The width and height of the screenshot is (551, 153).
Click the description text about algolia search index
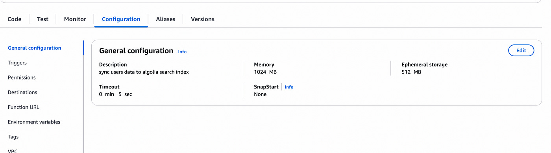pyautogui.click(x=144, y=72)
